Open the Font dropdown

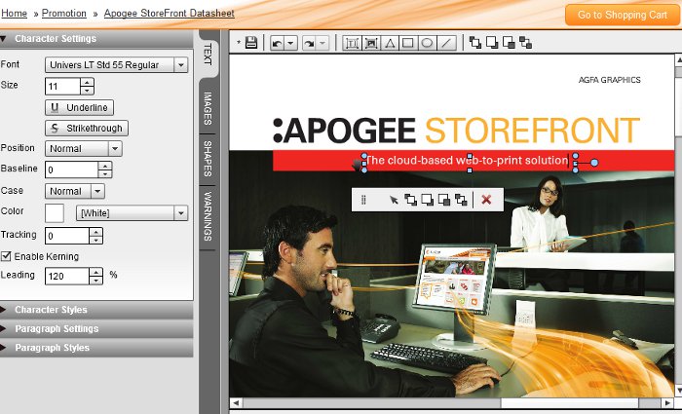181,65
